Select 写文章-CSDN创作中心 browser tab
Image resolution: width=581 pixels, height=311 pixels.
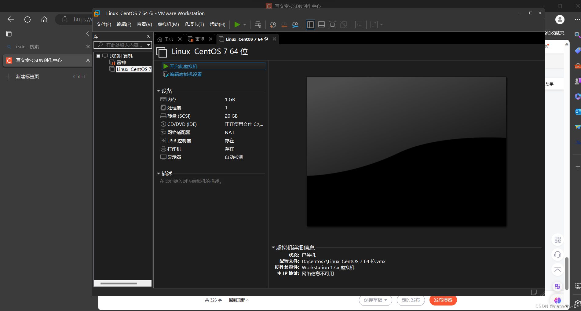pos(47,60)
